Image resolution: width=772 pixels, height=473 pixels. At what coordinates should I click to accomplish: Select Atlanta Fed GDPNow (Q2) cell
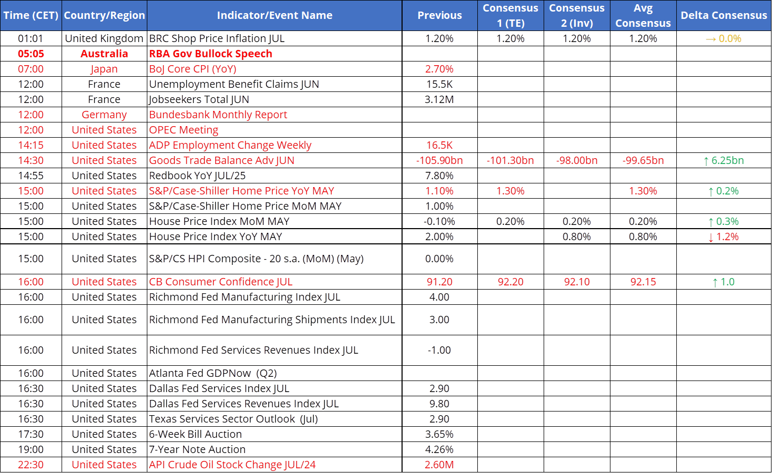coord(275,373)
